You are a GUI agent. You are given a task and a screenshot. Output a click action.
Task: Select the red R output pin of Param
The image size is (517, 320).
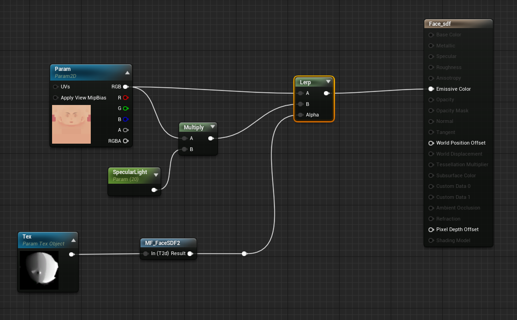125,98
